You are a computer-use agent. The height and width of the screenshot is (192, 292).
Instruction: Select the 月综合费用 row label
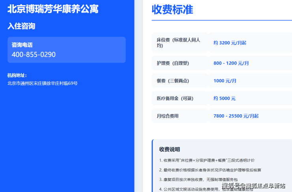168,116
